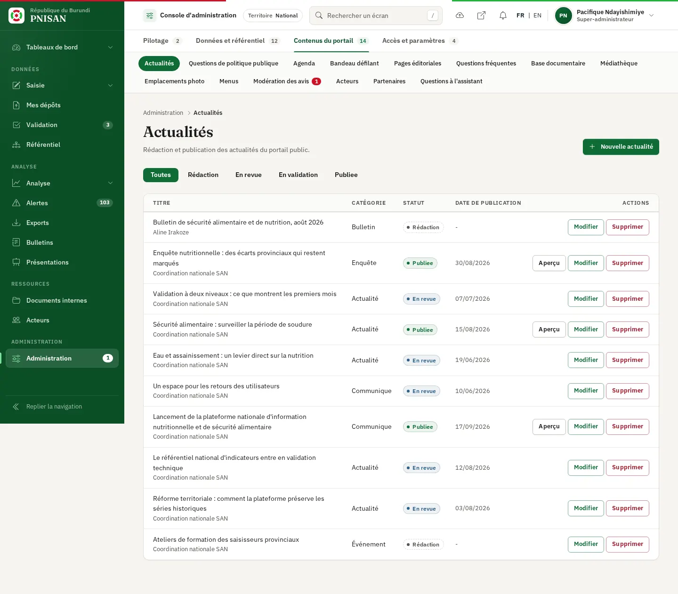
Task: Click the Acteurs sidebar people icon
Action: [16, 320]
